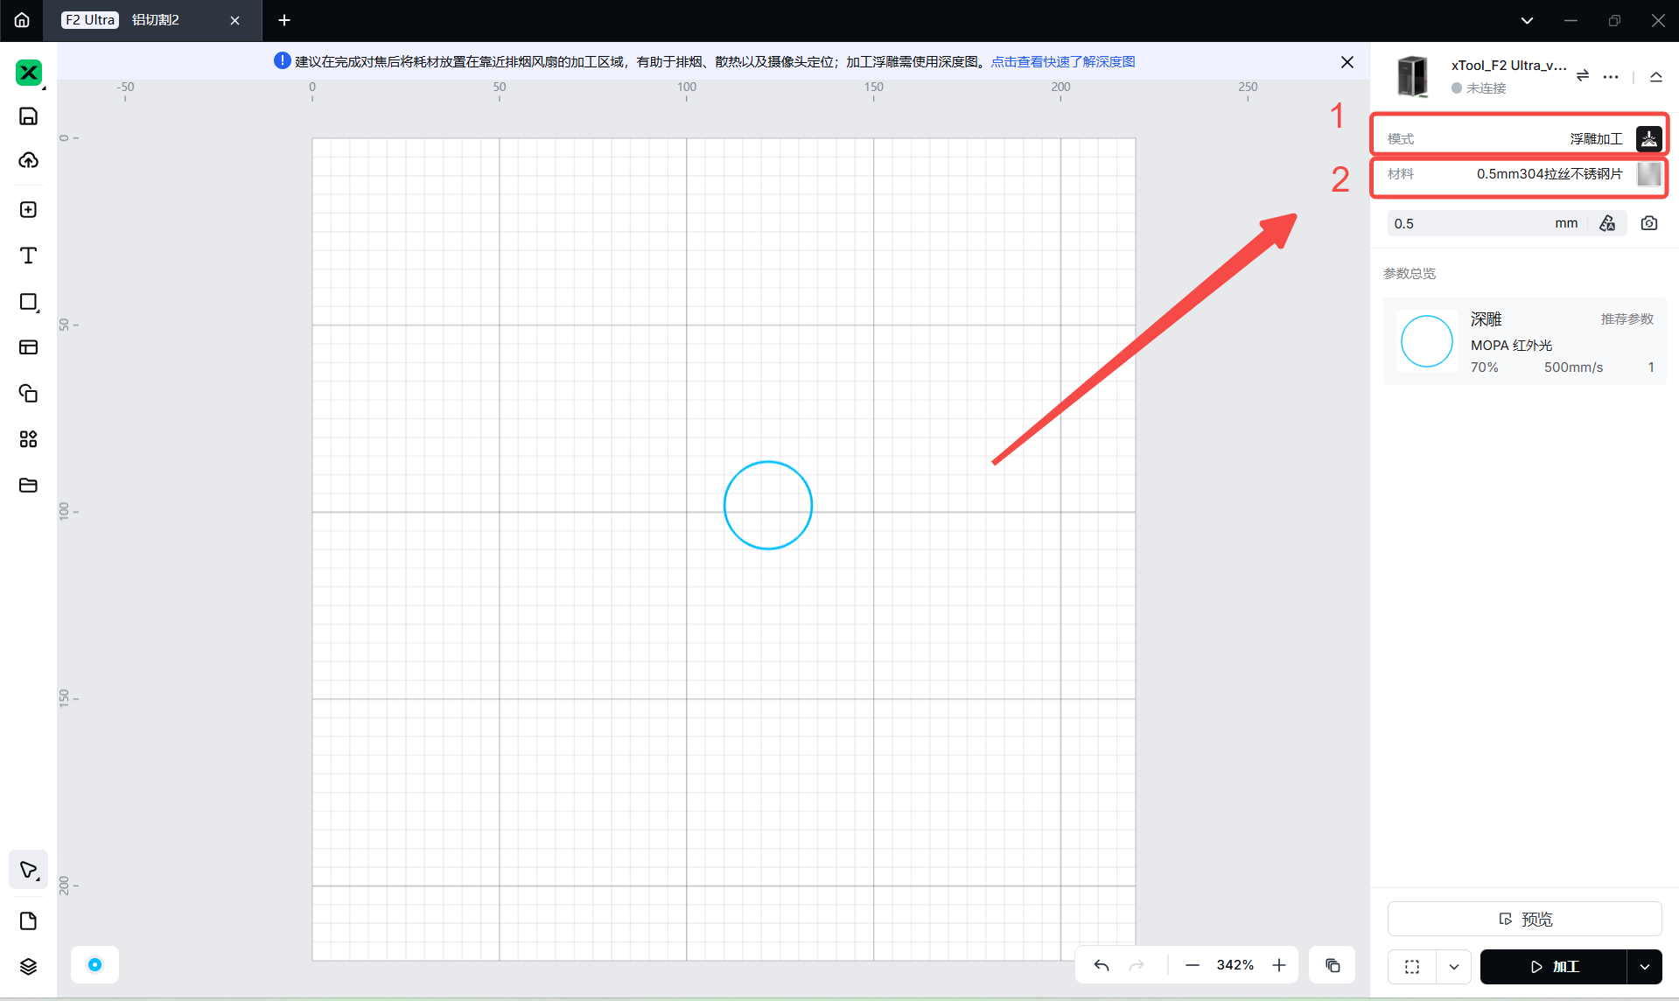This screenshot has width=1679, height=1001.
Task: Open the 点击查看快速了解深度图 link
Action: (1062, 61)
